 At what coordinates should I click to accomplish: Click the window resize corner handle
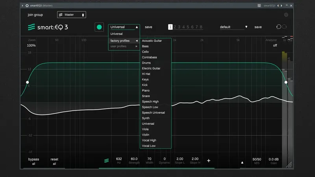coord(289,165)
